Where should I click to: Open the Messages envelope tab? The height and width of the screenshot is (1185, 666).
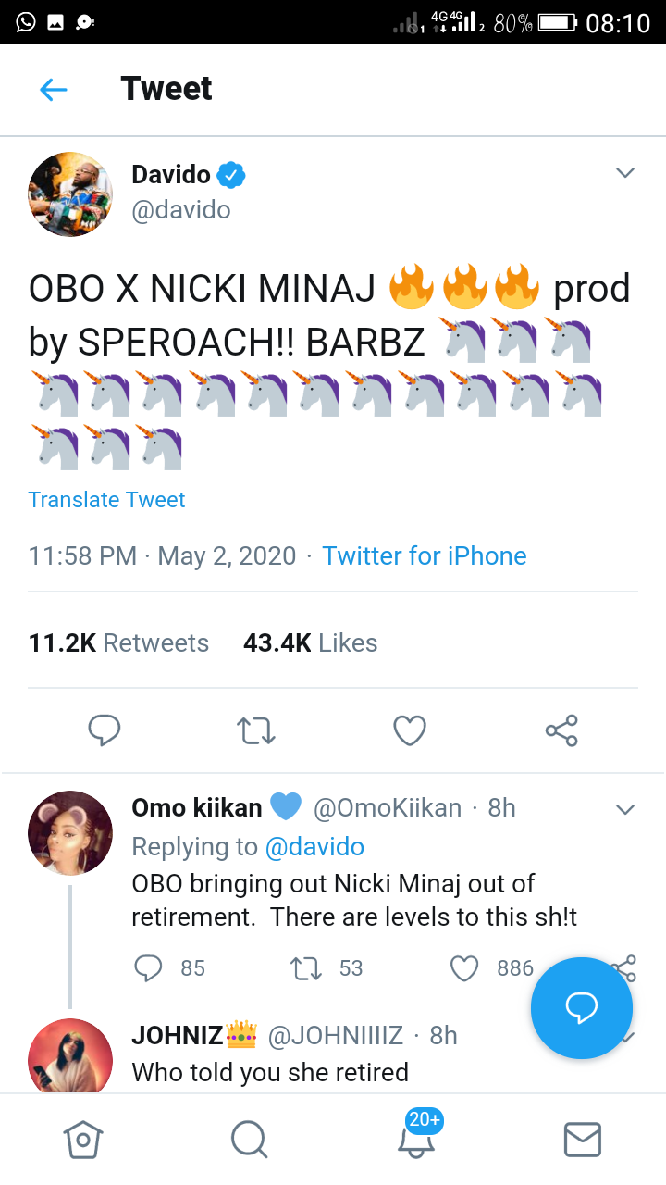tap(583, 1139)
